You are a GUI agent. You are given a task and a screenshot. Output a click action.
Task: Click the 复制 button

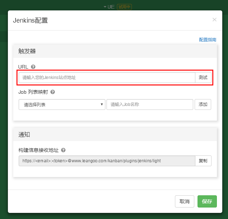click(203, 161)
